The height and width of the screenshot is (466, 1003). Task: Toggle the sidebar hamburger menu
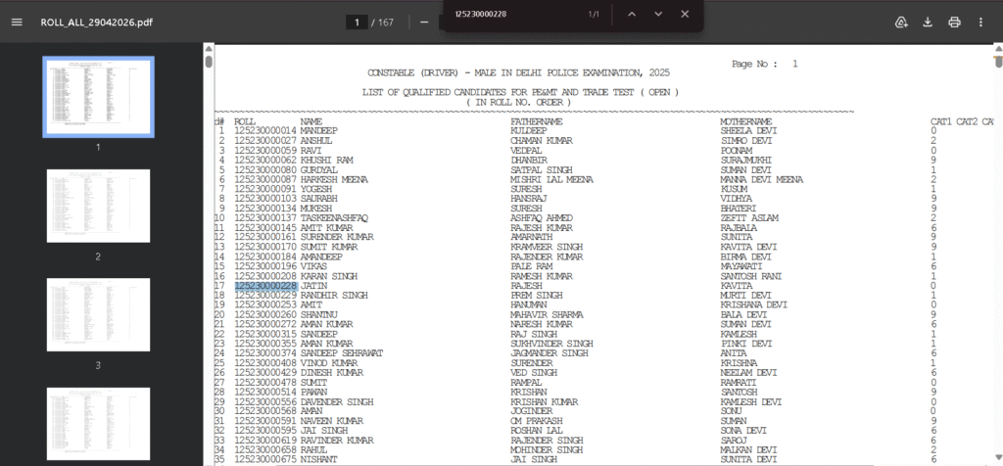tap(16, 22)
